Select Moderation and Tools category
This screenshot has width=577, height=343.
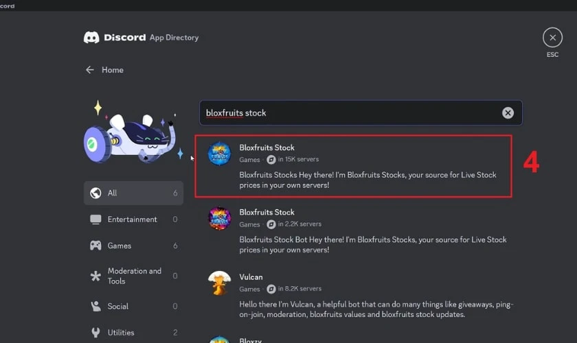tap(133, 276)
